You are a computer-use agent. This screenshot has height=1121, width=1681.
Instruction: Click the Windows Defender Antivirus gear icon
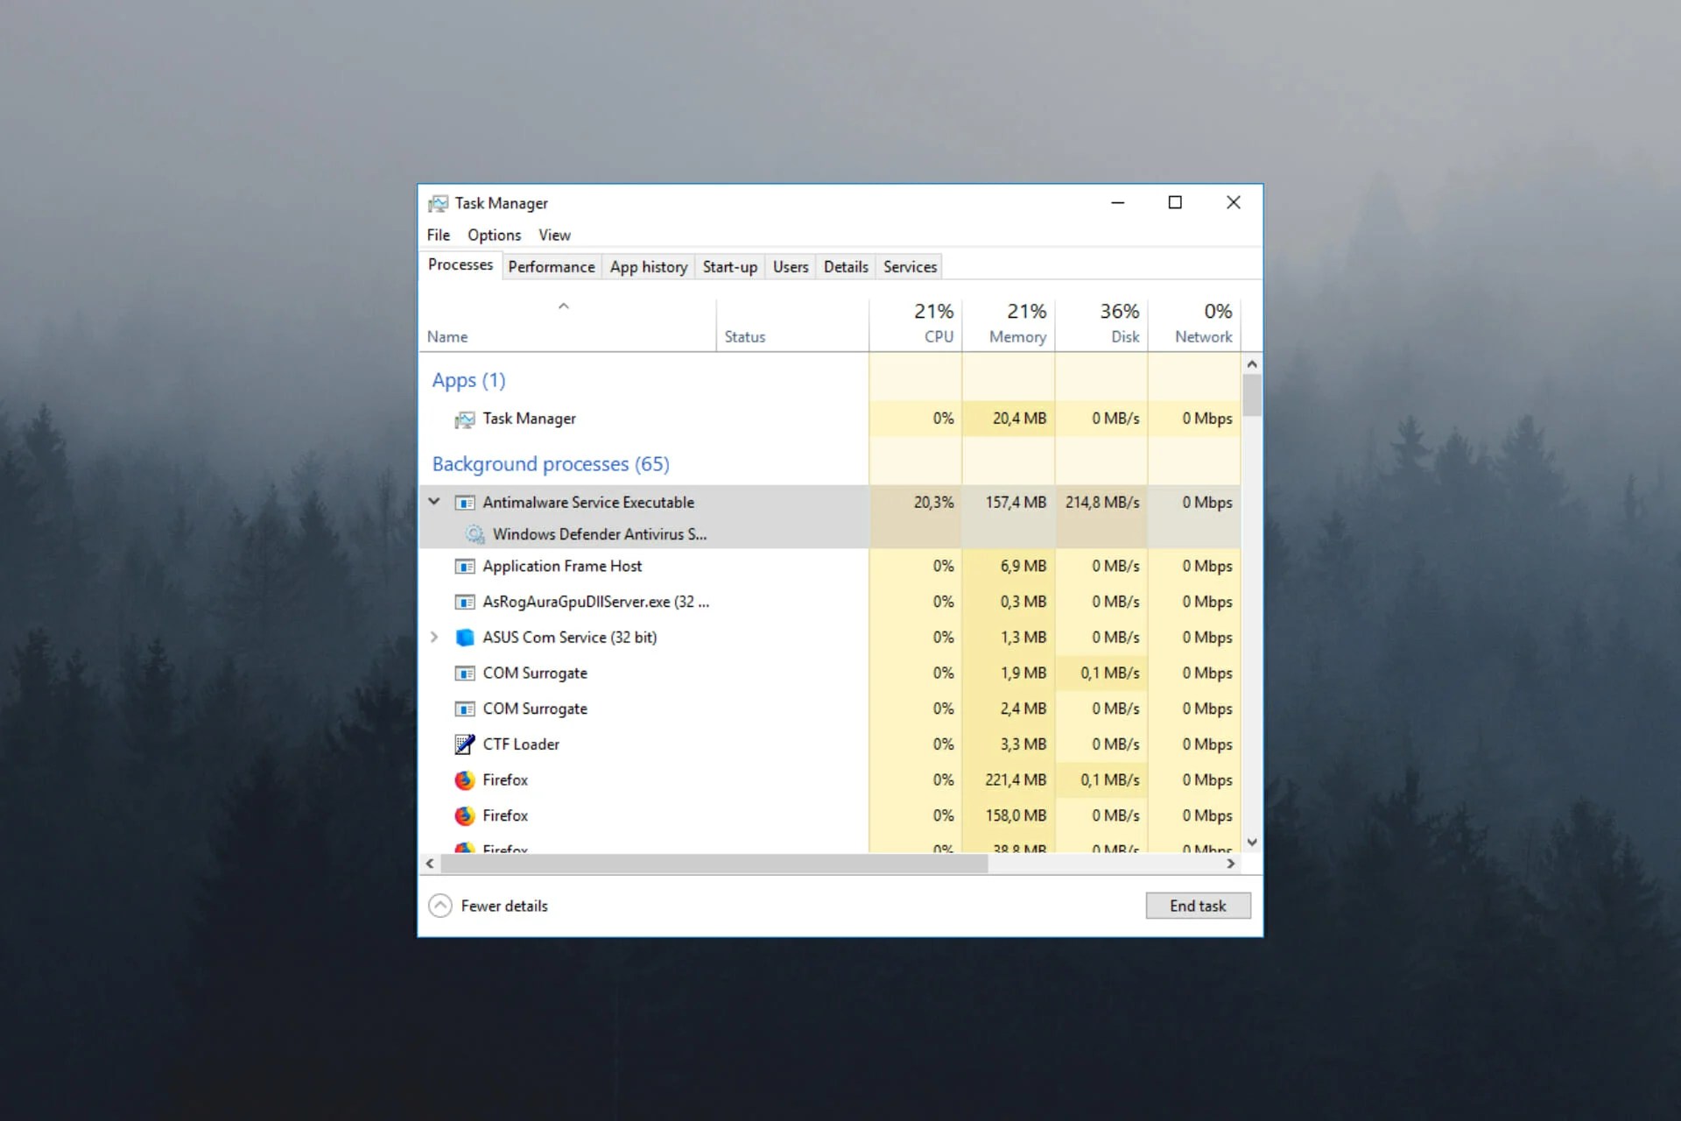tap(474, 534)
